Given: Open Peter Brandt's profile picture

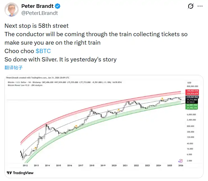Looking at the screenshot, I should pos(12,9).
